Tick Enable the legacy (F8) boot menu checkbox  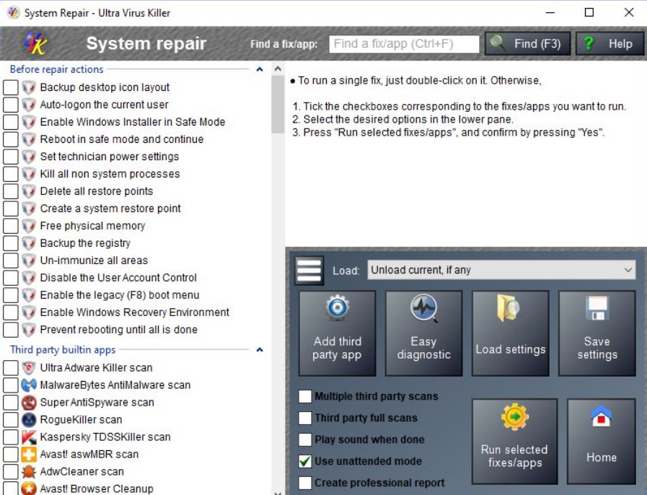coord(11,296)
